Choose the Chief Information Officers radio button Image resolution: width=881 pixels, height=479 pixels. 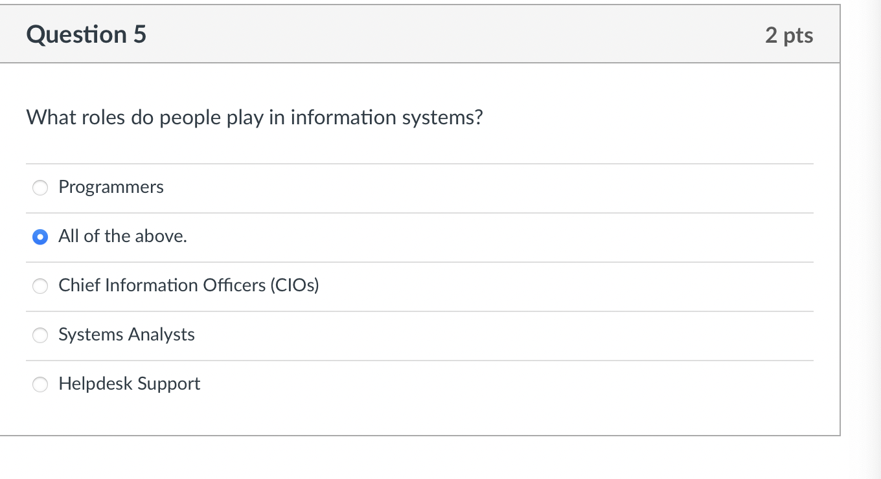click(x=40, y=286)
